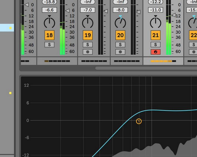Viewport: 197px width, 157px height.
Task: Click the mixer horizontal scrollbar
Action: 145,68
